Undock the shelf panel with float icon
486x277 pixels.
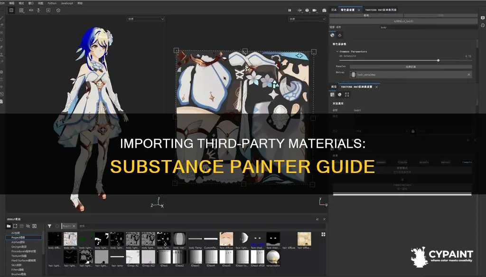(x=318, y=219)
